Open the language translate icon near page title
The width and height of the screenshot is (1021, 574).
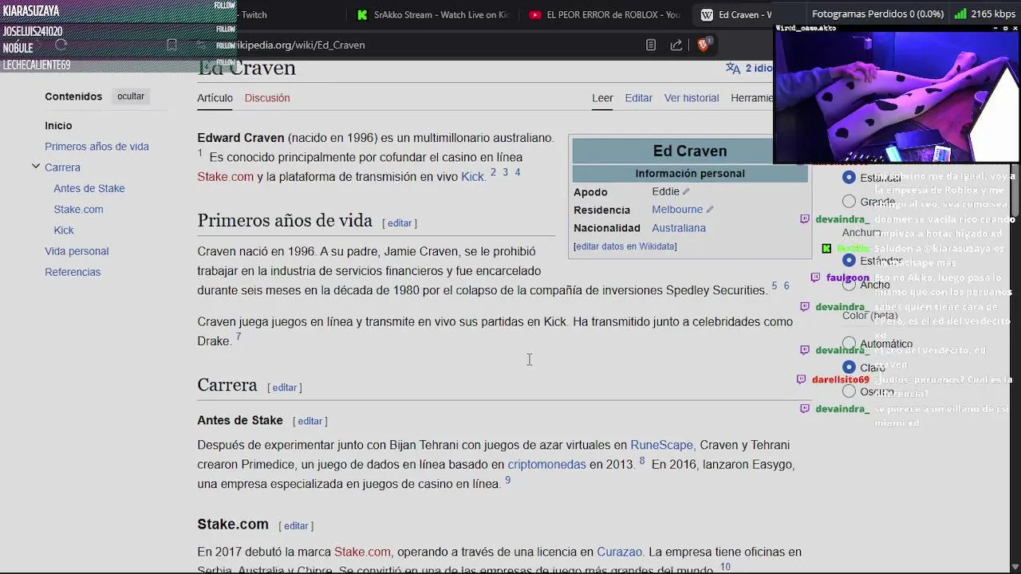(733, 69)
